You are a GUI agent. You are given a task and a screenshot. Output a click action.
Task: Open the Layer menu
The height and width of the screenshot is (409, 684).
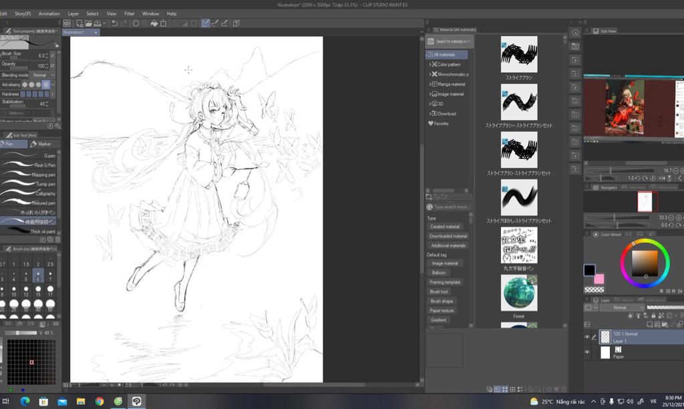73,13
